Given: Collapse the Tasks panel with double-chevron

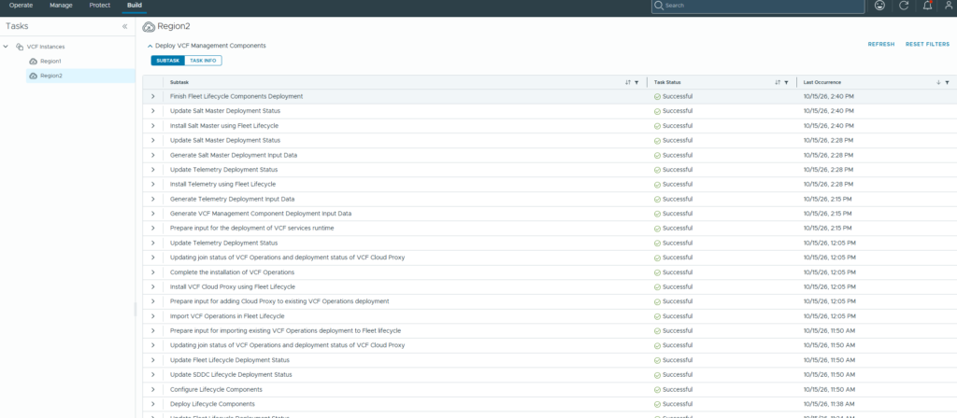Looking at the screenshot, I should [124, 26].
